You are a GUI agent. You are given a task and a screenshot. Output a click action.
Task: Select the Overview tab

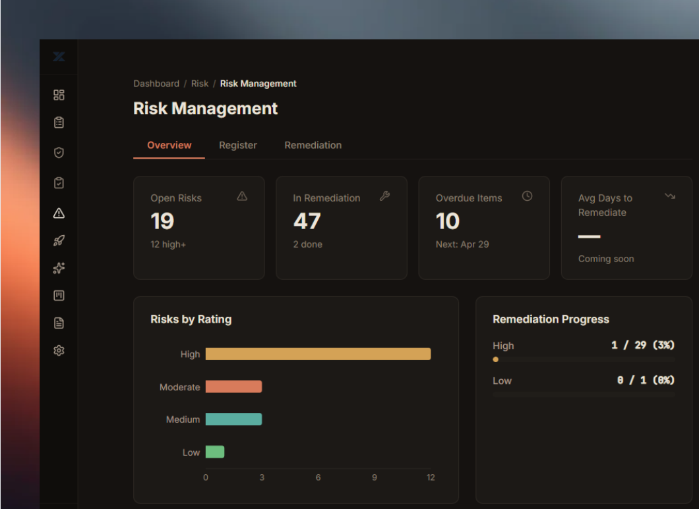click(169, 145)
